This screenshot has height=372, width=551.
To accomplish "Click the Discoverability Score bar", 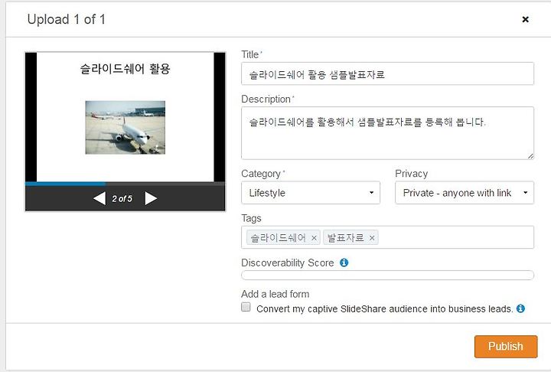I will [387, 275].
